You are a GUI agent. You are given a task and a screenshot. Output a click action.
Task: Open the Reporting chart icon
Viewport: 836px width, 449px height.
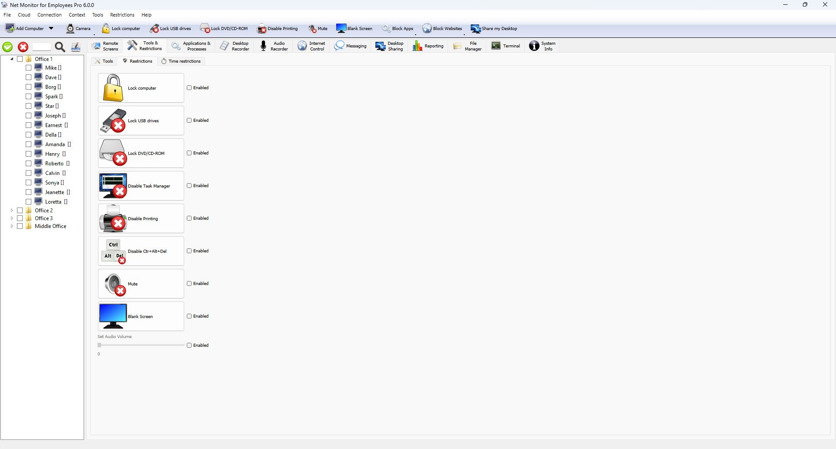click(418, 46)
